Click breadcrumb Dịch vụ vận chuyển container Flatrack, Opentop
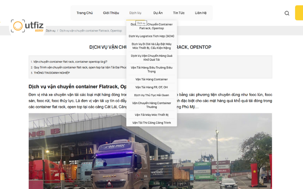The height and width of the screenshot is (189, 303). 91,31
